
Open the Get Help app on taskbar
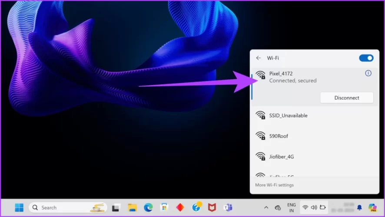click(x=196, y=207)
